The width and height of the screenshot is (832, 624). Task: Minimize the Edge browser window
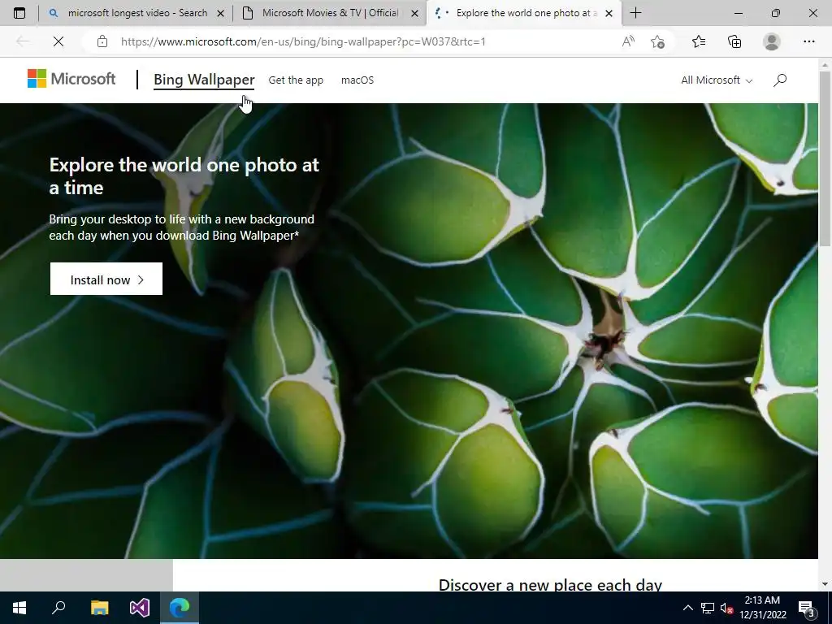(738, 13)
